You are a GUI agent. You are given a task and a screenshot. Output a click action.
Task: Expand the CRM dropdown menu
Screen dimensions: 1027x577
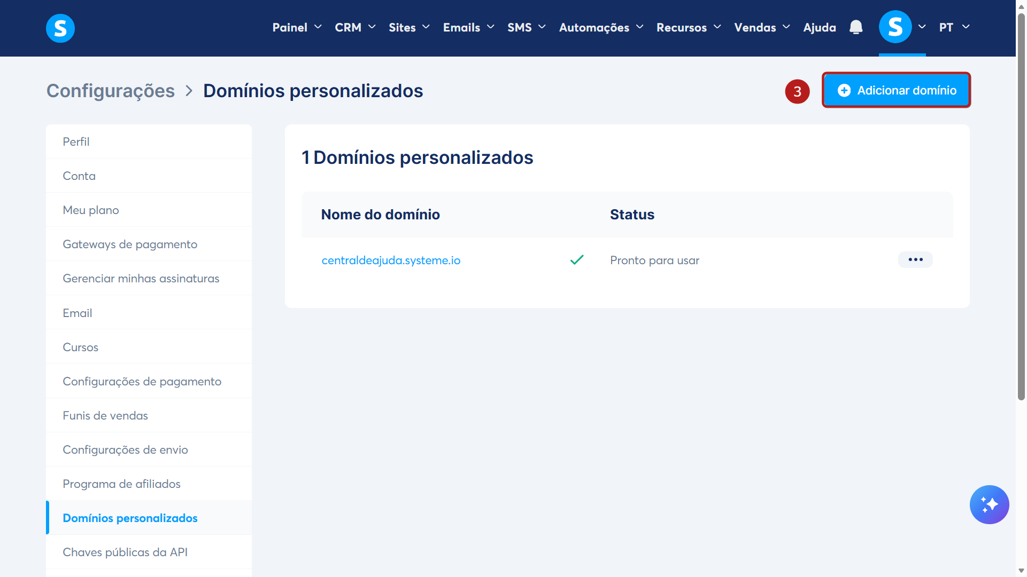click(x=355, y=27)
